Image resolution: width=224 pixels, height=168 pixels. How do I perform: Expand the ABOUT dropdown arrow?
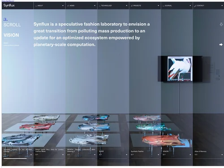click(x=63, y=6)
